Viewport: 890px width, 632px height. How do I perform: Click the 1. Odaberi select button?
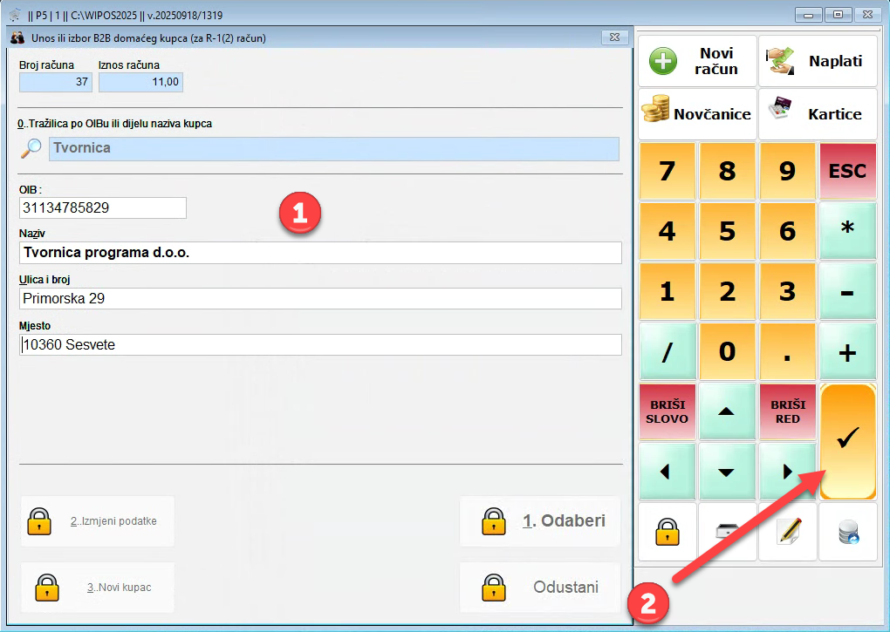(540, 521)
